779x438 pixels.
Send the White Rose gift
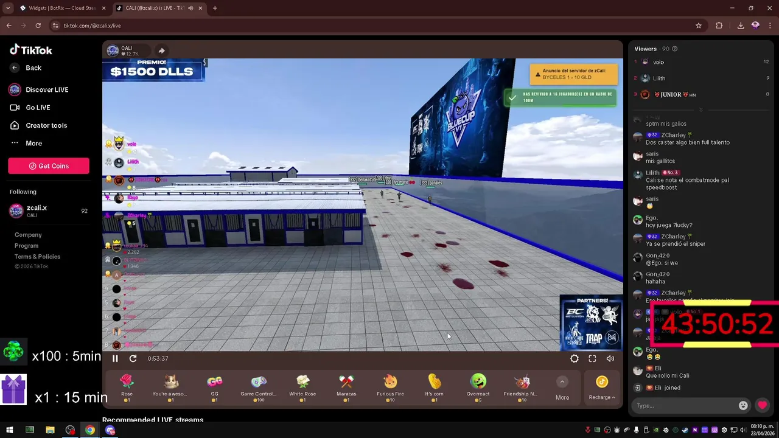point(302,387)
